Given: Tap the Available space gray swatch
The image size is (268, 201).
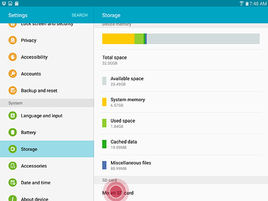Looking at the screenshot, I should 105,81.
